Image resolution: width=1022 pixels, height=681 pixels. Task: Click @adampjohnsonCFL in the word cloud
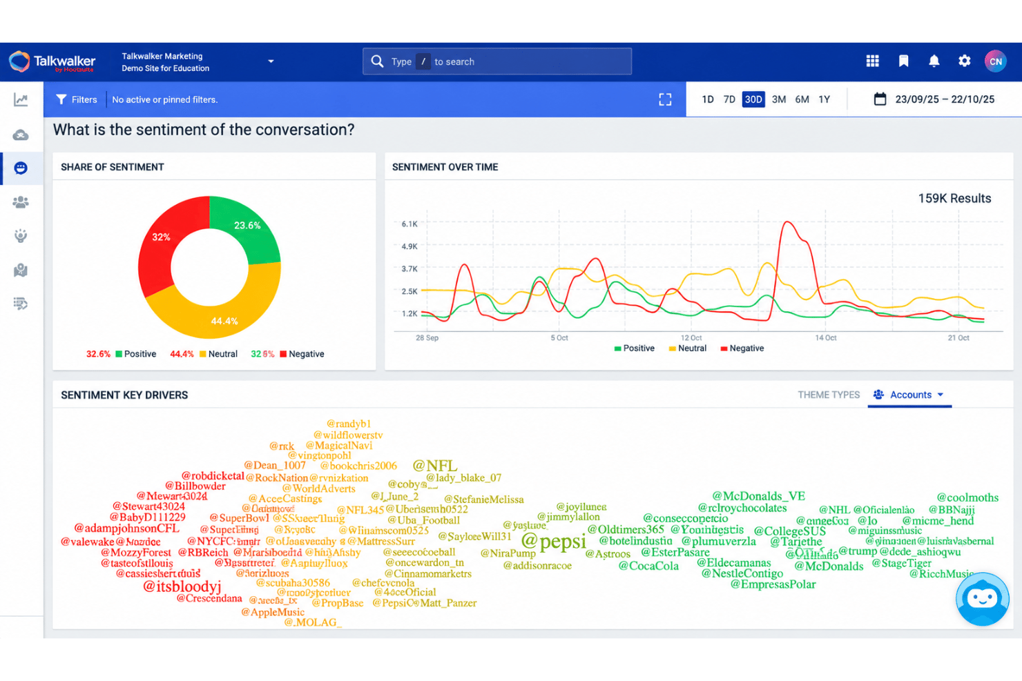[x=126, y=529]
